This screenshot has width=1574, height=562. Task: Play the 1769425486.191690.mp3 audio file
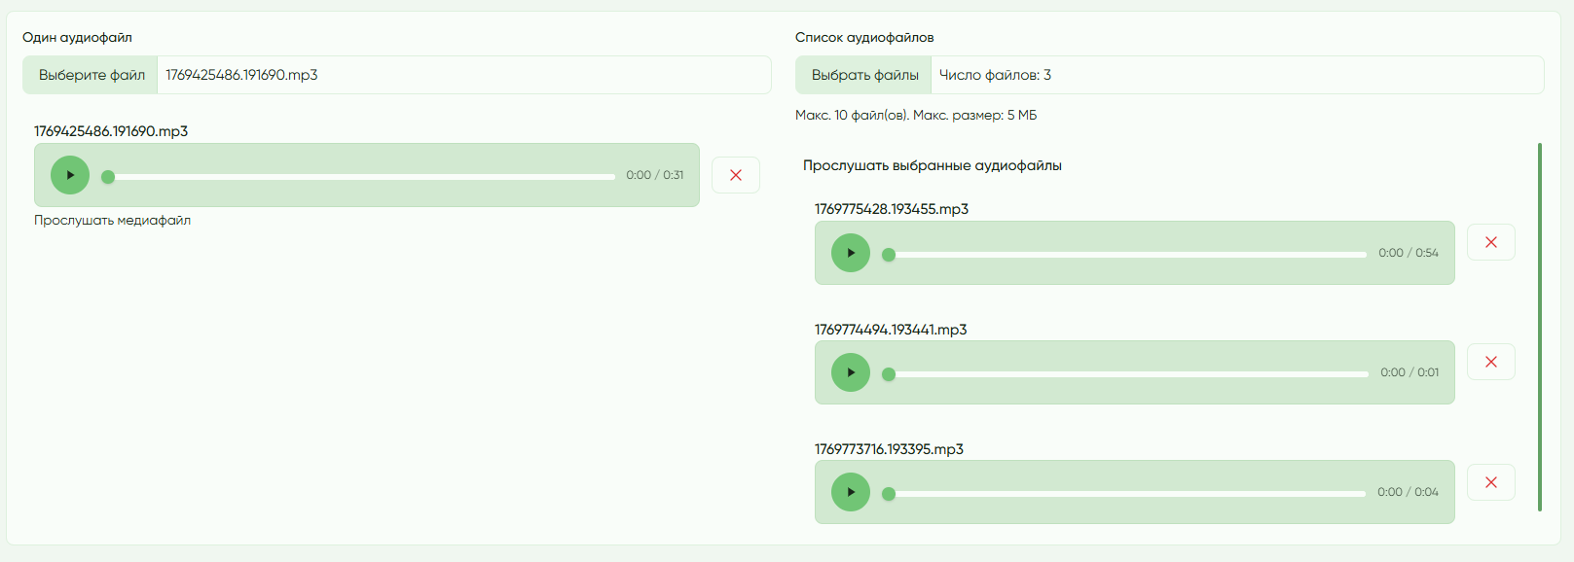tap(70, 175)
